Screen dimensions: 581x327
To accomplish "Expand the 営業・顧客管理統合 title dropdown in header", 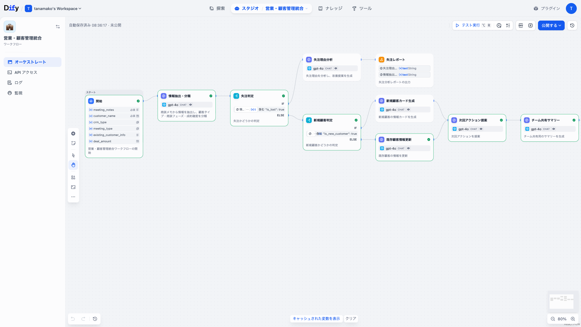I will coord(306,8).
